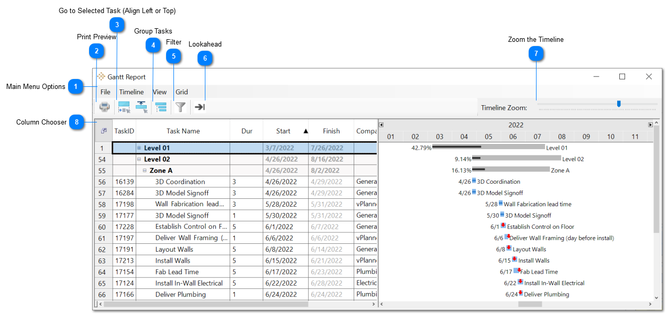
Task: Collapse the Level 02 task group
Action: click(x=139, y=160)
